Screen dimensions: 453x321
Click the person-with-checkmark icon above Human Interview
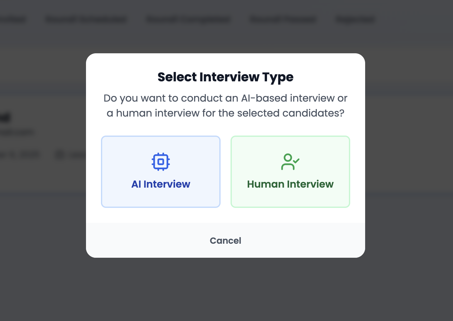coord(290,161)
